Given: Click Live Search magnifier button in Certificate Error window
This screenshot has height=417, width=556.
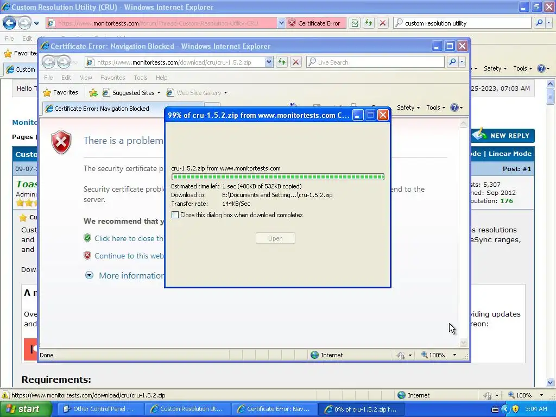Looking at the screenshot, I should [452, 62].
